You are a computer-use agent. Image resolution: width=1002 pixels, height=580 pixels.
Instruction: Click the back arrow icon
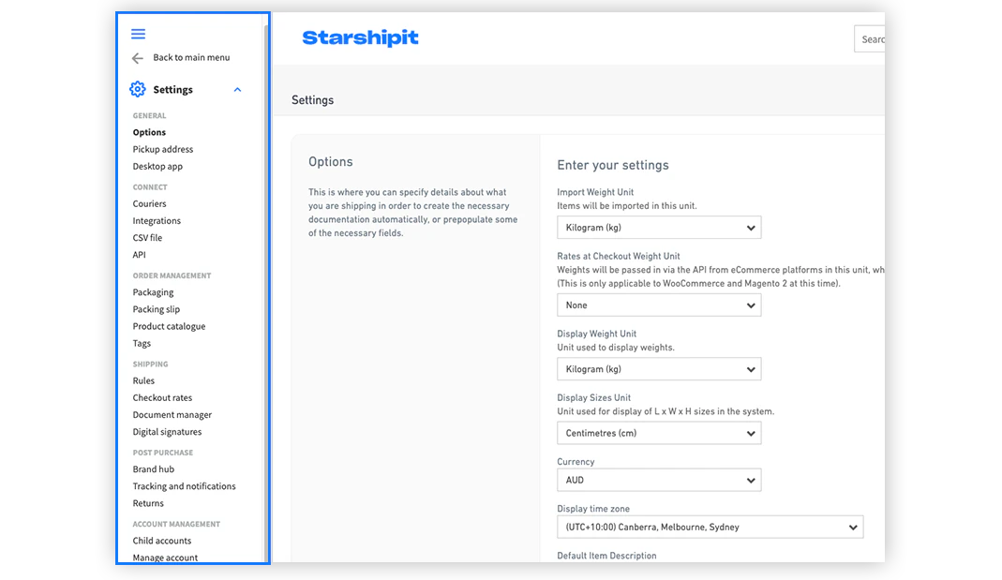click(138, 58)
